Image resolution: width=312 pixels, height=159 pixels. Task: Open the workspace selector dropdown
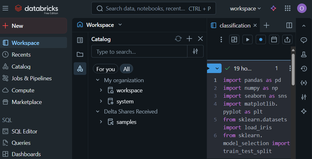tap(245, 9)
